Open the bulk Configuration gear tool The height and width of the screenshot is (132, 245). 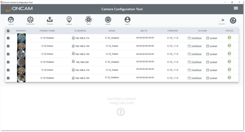pos(30,20)
